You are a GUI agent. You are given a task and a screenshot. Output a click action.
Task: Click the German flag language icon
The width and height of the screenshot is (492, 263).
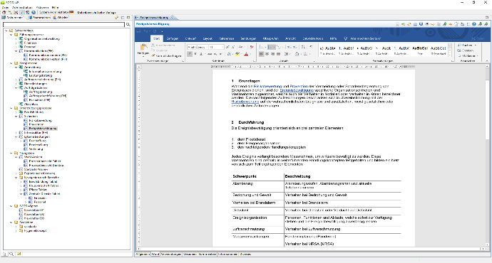pos(71,12)
